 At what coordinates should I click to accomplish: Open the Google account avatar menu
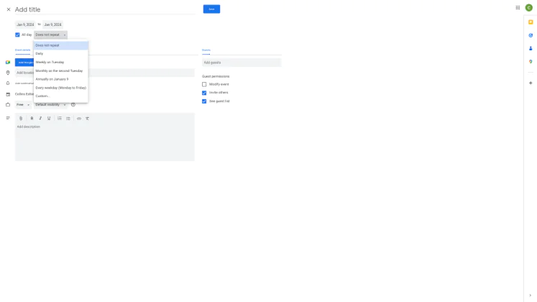pyautogui.click(x=529, y=7)
